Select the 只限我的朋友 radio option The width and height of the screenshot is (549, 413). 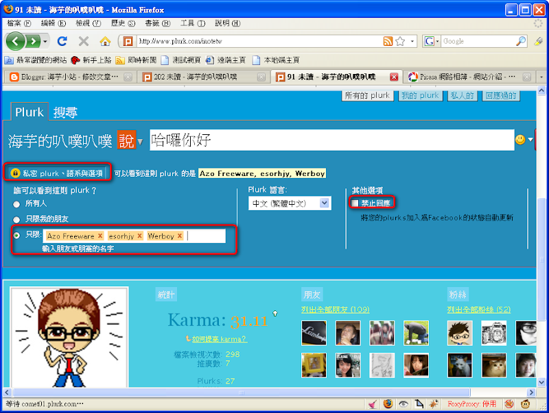point(16,219)
